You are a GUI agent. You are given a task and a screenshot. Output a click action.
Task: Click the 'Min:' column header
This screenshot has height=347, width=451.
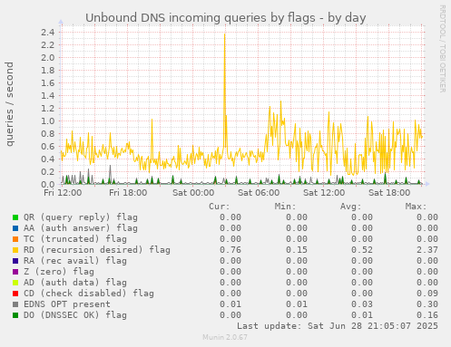(285, 207)
